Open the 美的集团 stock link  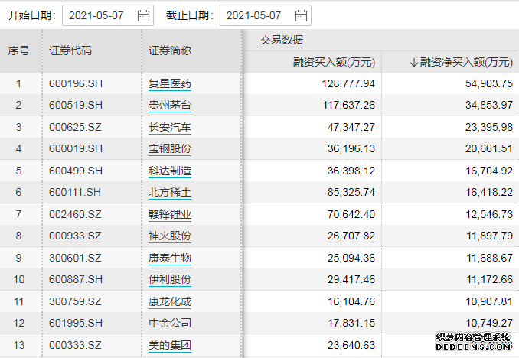coord(170,346)
